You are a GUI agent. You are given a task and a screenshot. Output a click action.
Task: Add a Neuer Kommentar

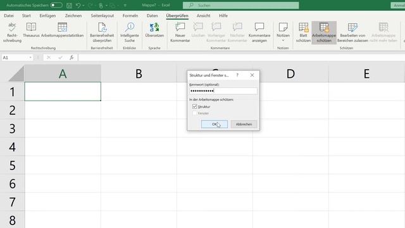tap(180, 32)
